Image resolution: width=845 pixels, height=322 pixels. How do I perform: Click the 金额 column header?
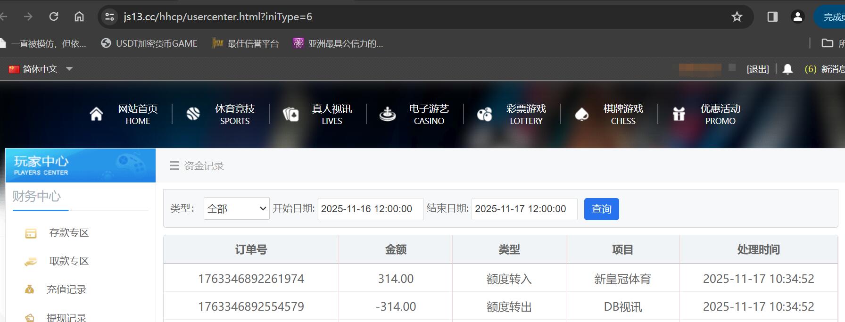[x=396, y=250]
